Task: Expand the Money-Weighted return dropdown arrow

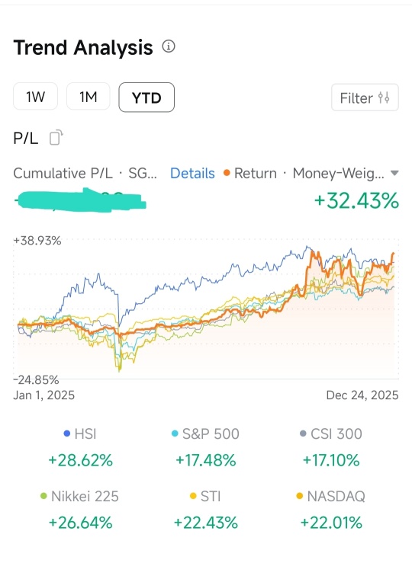Action: pyautogui.click(x=394, y=174)
